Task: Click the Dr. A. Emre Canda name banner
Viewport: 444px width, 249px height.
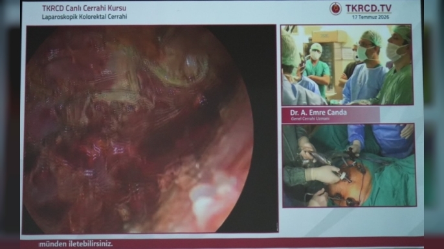Action: point(331,114)
